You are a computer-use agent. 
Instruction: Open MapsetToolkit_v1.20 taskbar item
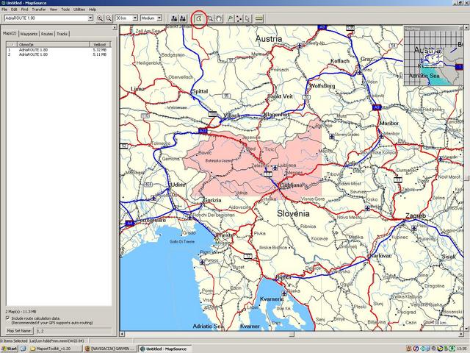pos(56,349)
